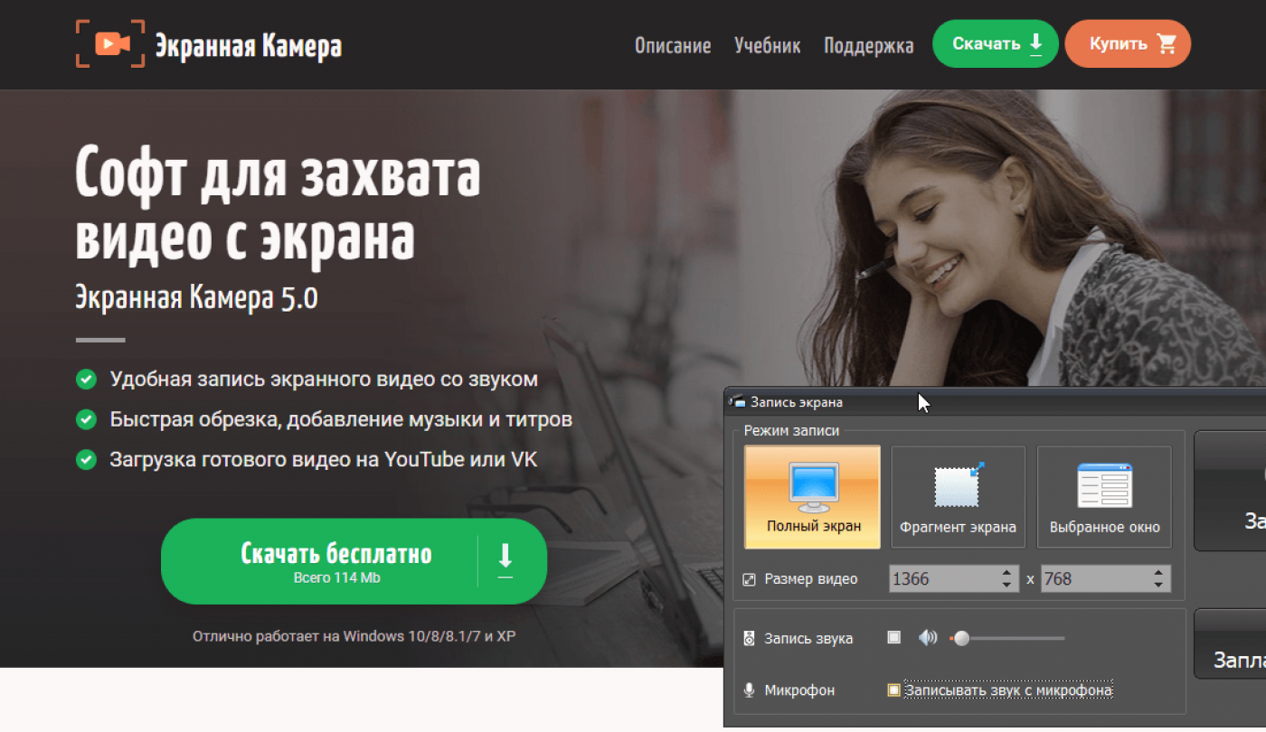Click text Быстрая обрезка, добавление музыки и титров
Screen dimensions: 1266x732
click(341, 419)
